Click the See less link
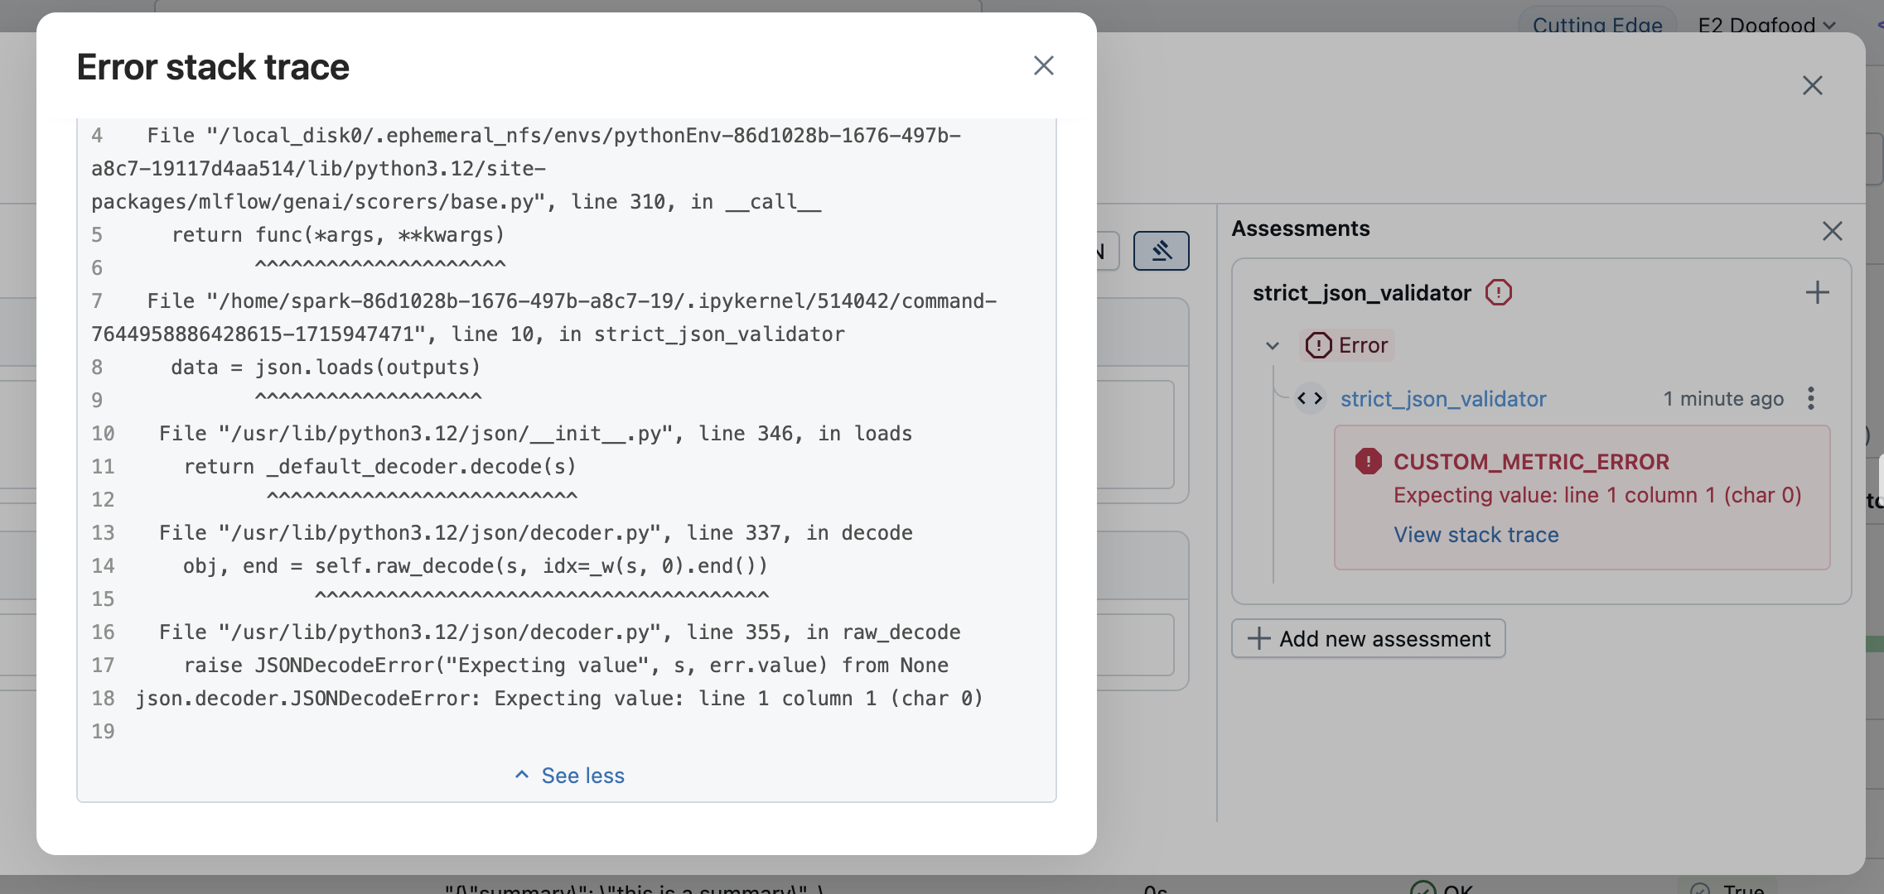 pyautogui.click(x=582, y=776)
